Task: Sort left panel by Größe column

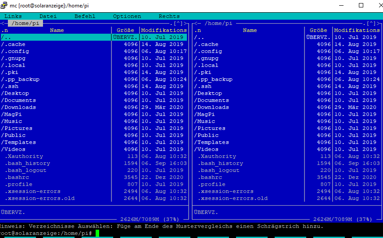Action: tap(125, 30)
